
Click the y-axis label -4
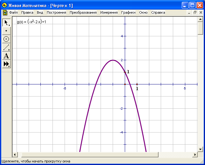point(122,132)
